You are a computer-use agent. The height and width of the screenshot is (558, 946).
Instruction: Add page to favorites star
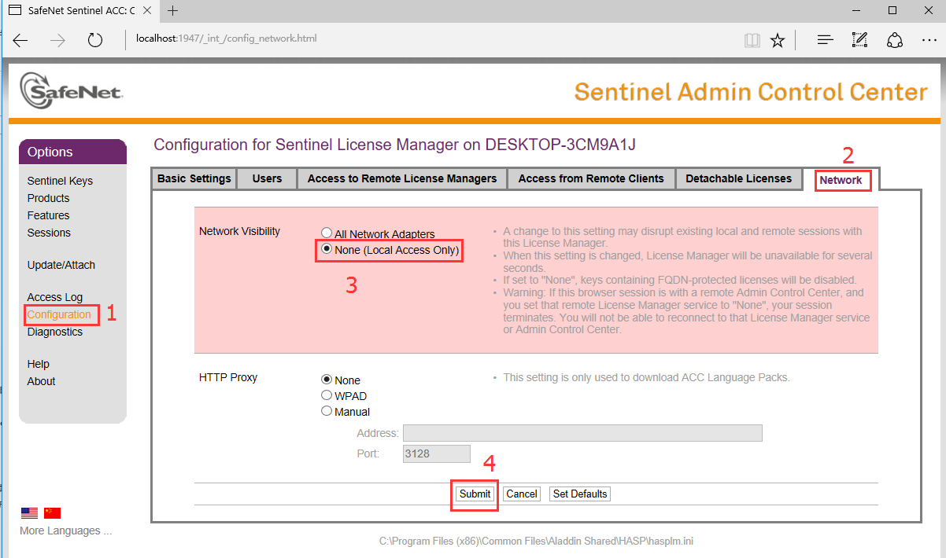(x=778, y=40)
